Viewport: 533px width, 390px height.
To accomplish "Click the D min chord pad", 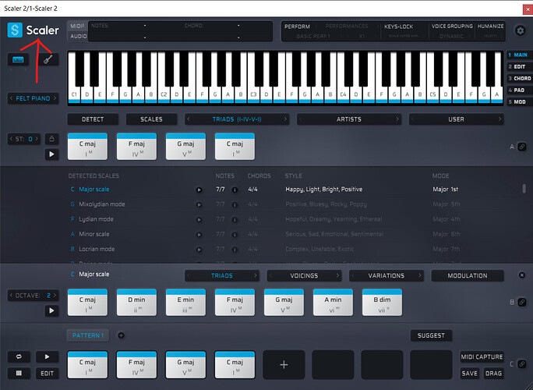I will coord(136,302).
